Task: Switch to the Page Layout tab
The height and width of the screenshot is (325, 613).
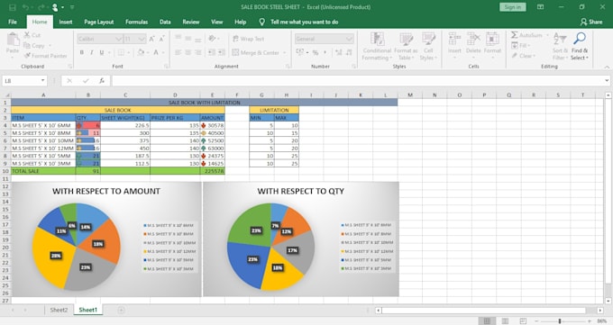Action: (x=99, y=22)
